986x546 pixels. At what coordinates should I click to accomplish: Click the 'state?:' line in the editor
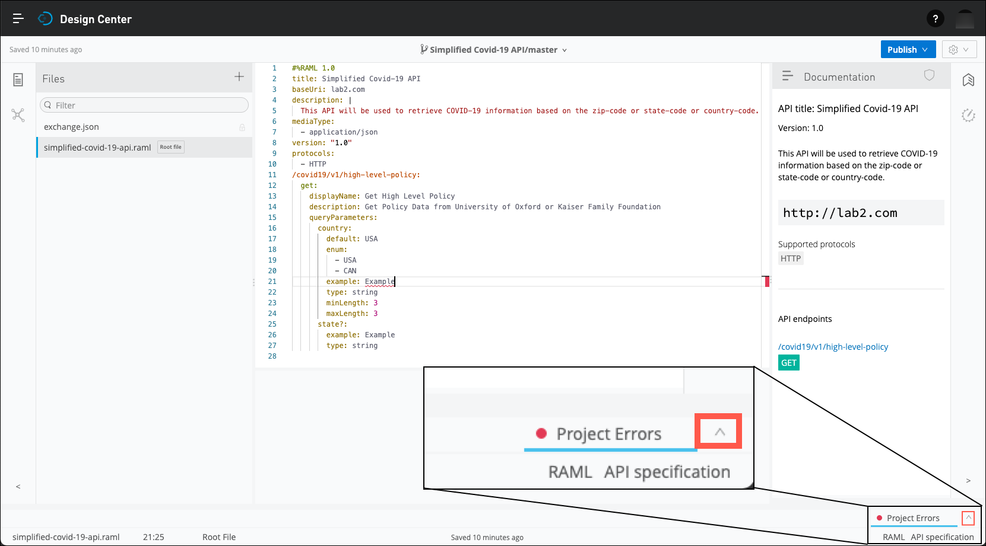[332, 324]
